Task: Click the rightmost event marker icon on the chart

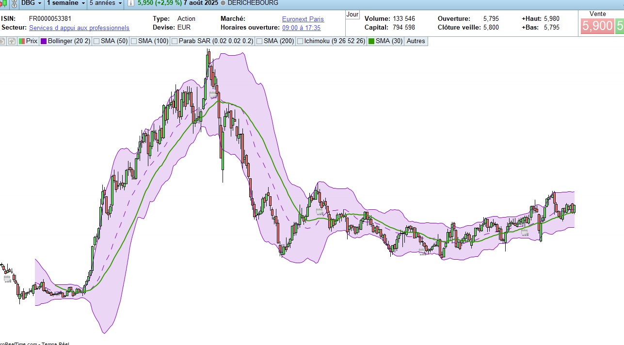Action: tap(525, 233)
